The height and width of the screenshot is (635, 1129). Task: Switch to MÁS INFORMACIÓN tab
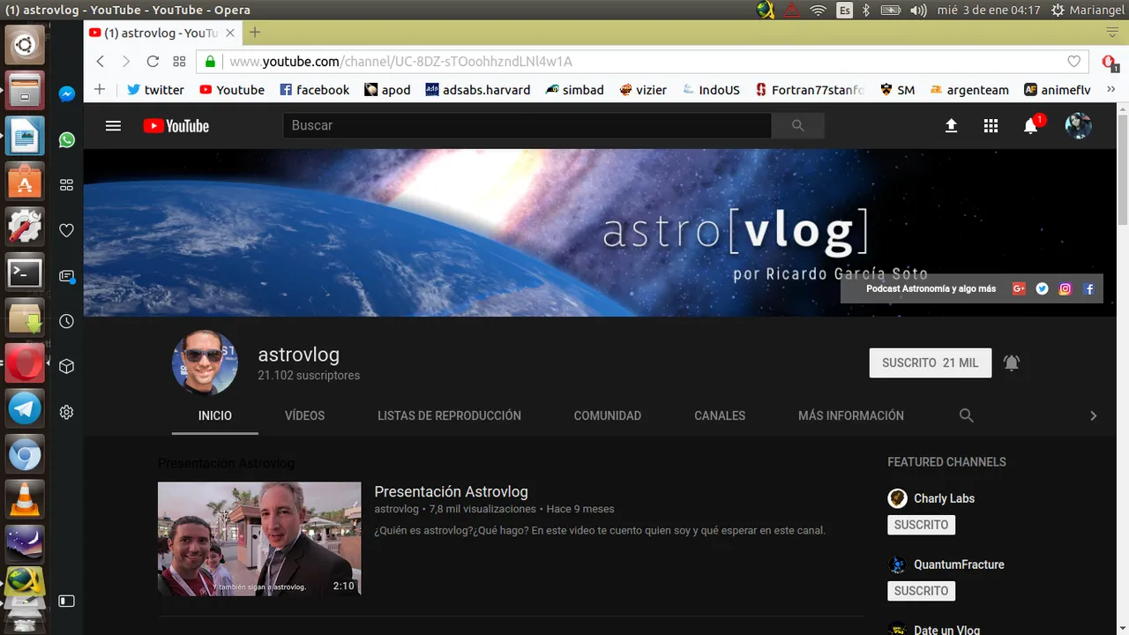tap(851, 415)
